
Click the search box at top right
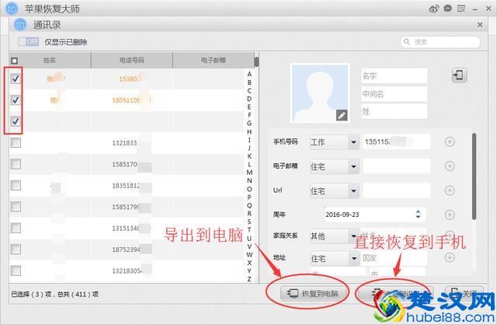click(440, 42)
